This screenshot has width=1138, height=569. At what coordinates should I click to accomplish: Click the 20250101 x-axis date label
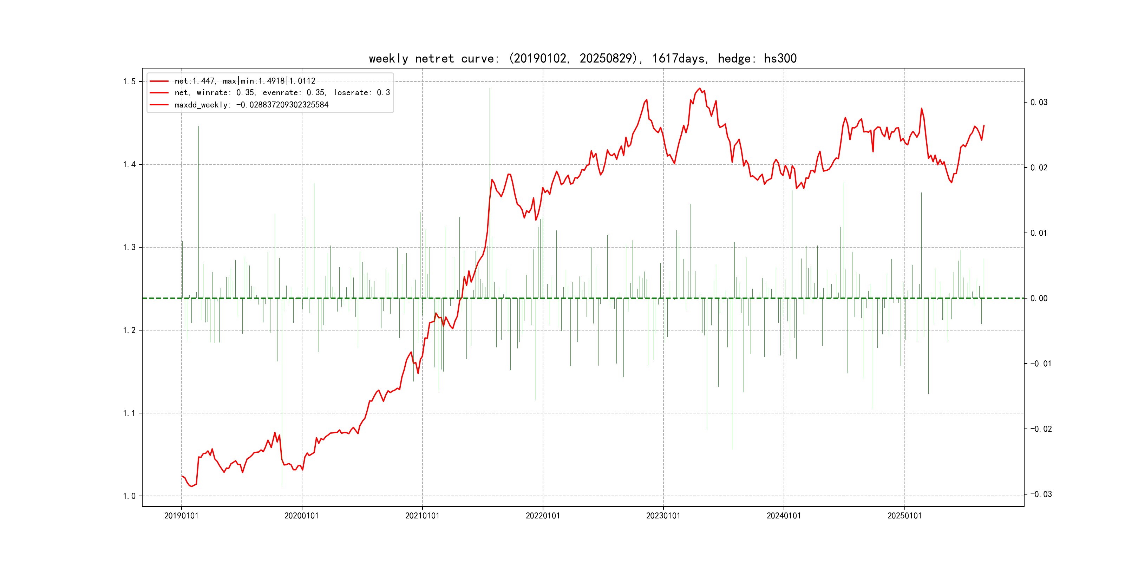coord(904,516)
